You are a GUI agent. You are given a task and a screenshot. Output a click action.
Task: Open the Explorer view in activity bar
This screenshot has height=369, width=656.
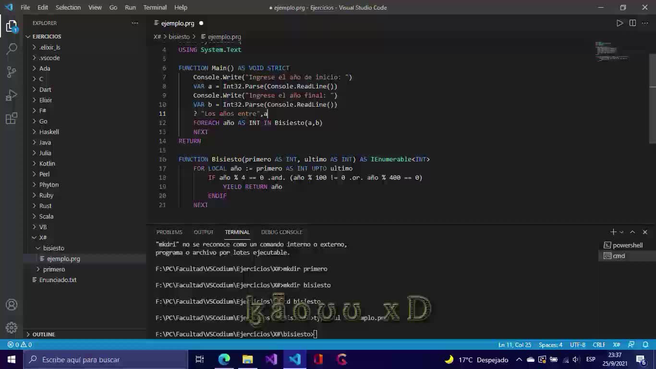[x=12, y=26]
